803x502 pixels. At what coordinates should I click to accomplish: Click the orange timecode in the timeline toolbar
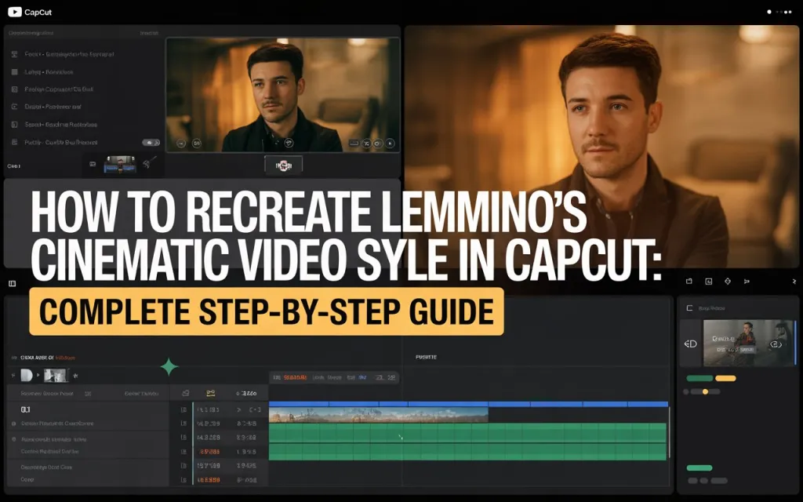[x=296, y=377]
